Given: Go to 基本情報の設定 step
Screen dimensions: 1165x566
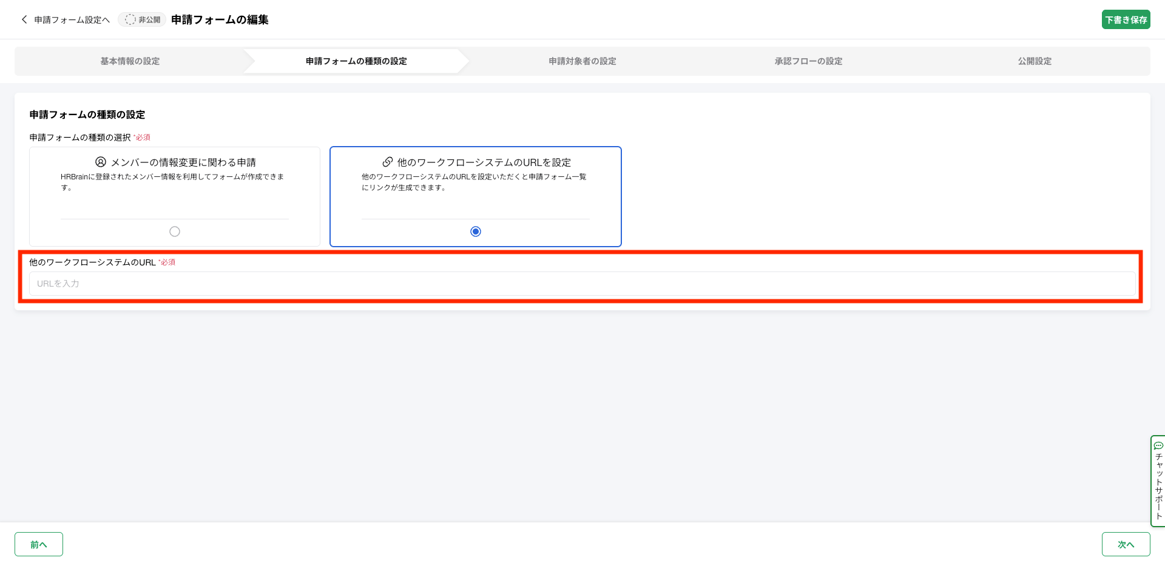Looking at the screenshot, I should click(130, 61).
